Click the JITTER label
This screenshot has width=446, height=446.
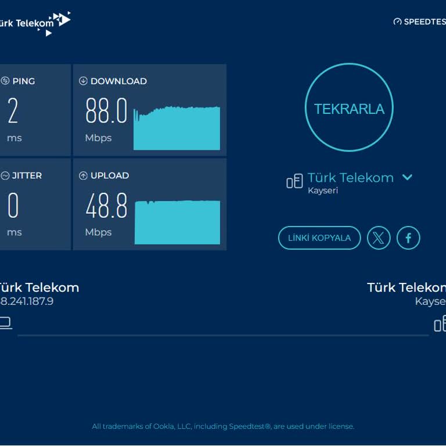pos(27,175)
